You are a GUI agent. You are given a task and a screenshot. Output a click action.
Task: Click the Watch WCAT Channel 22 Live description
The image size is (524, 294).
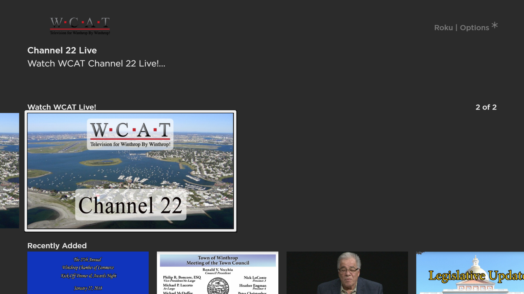[x=96, y=63]
